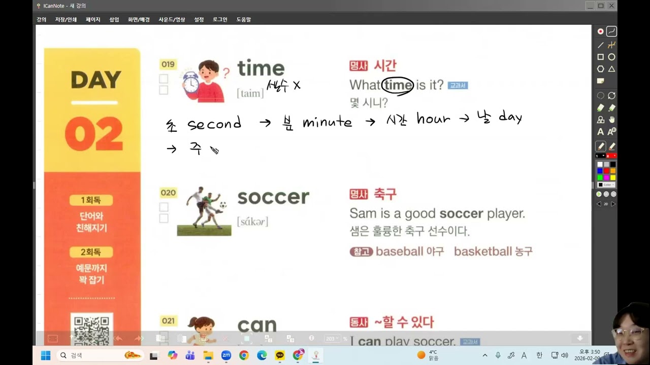This screenshot has width=650, height=365.
Task: Click the gray stop button in tool panel
Action: tap(606, 194)
